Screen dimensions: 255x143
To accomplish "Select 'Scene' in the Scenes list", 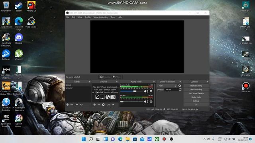I will [x=78, y=85].
